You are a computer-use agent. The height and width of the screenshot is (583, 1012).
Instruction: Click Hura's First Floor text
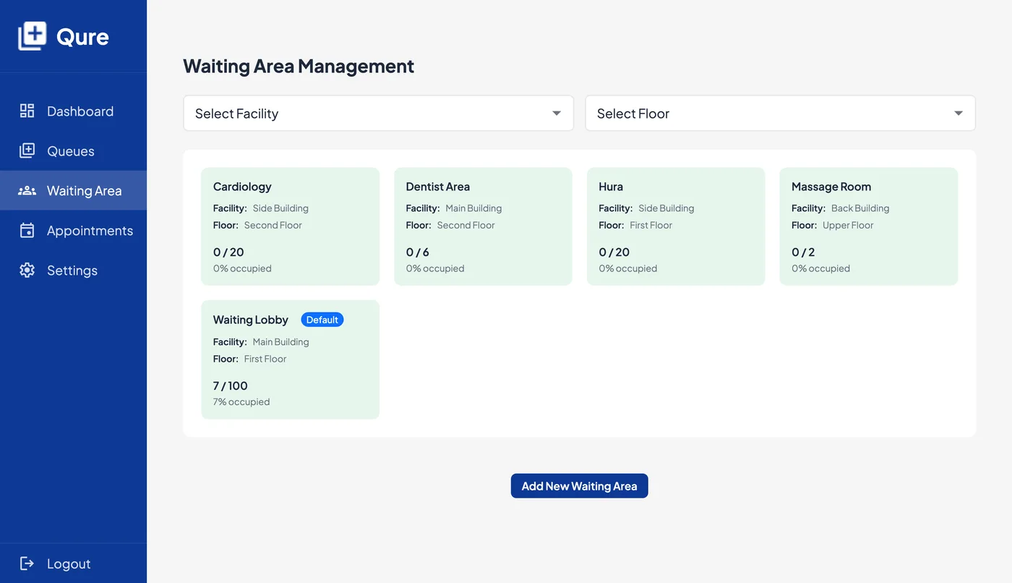click(x=651, y=226)
